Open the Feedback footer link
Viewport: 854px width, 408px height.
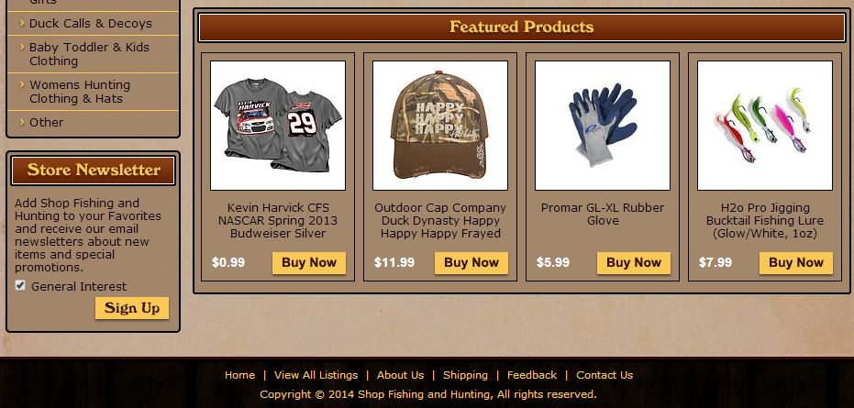[x=532, y=375]
